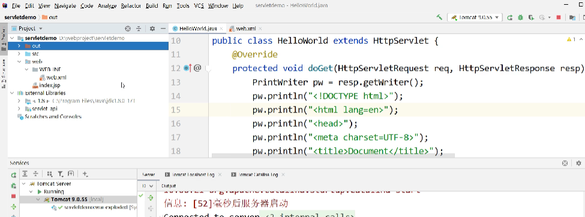Screen dimensions: 585x217
Task: Collapse the Tomcat Server node in Services
Action: coord(24,184)
